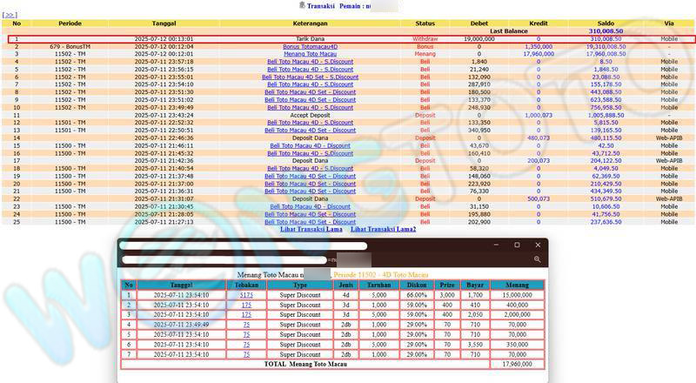The image size is (696, 383).
Task: Click Lihat Transaksi Lama2 link
Action: click(x=384, y=229)
